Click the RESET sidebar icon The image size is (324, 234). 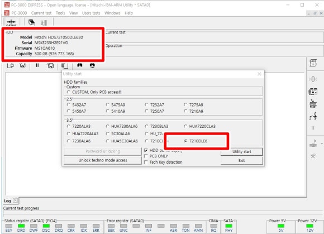point(313,104)
